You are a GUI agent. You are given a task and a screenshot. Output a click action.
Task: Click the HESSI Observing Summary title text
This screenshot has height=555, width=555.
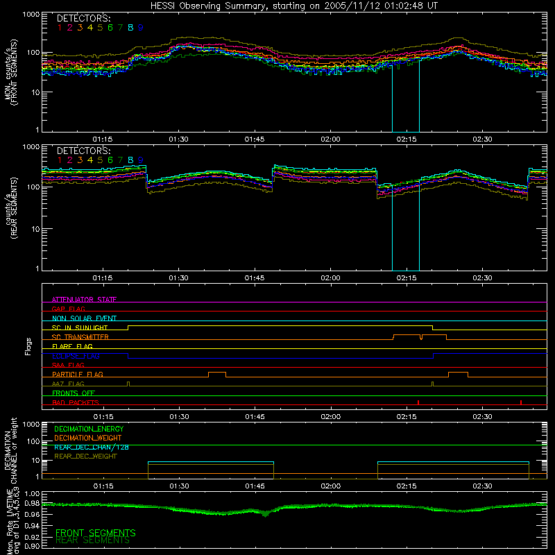pyautogui.click(x=293, y=6)
